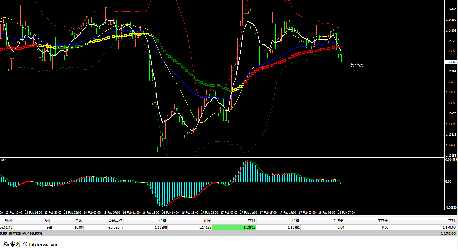Image resolution: width=458 pixels, height=249 pixels.
Task: Click the 1.14105 price scale label
Action: point(451,31)
